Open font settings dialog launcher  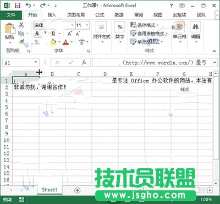click(x=89, y=51)
